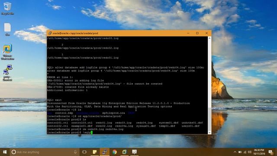The image size is (277, 156).
Task: Switch to the PuTTY taskbar button
Action: click(x=105, y=152)
